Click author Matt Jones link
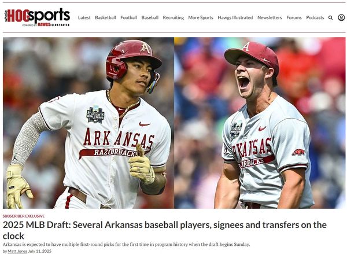This screenshot has height=254, width=347. tap(17, 251)
